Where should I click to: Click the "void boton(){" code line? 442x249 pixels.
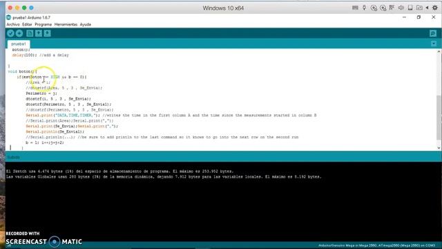[22, 71]
